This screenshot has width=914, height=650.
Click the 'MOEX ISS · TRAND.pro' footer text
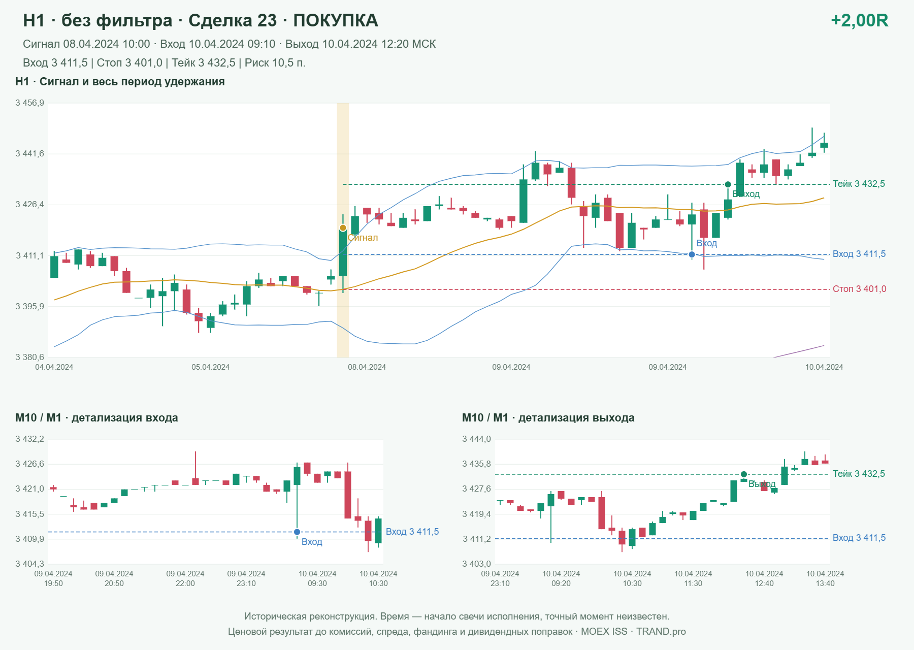(633, 632)
